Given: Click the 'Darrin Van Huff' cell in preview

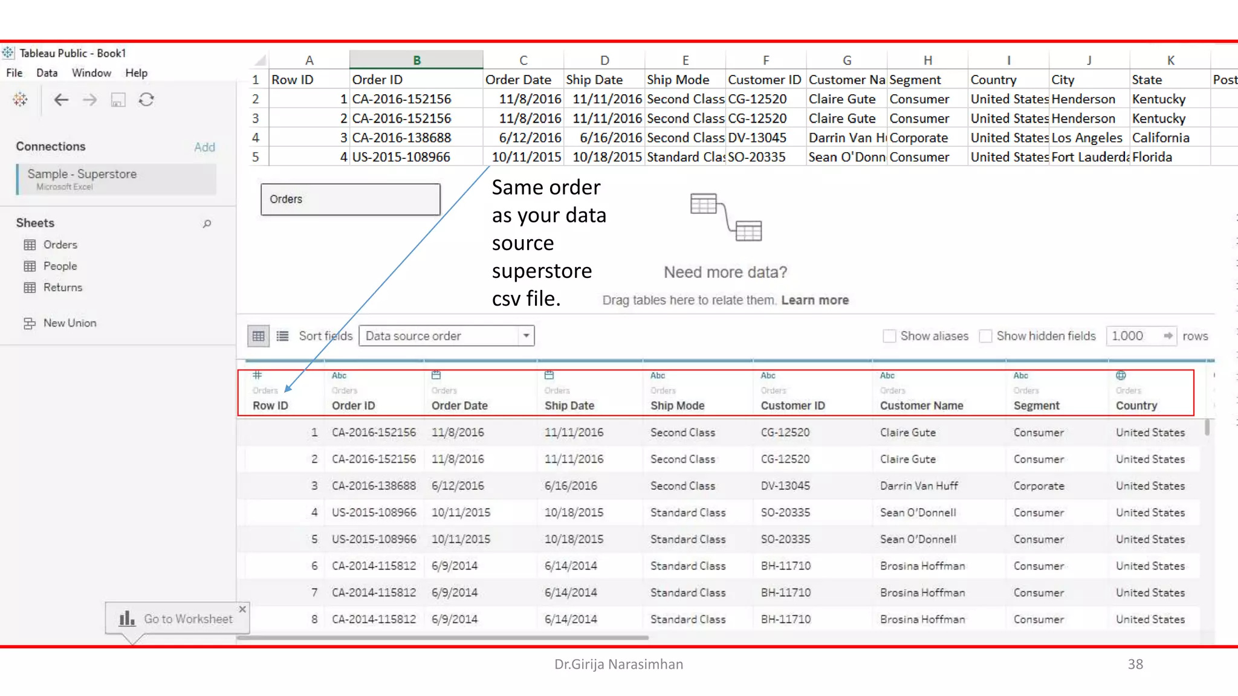Looking at the screenshot, I should pyautogui.click(x=919, y=486).
